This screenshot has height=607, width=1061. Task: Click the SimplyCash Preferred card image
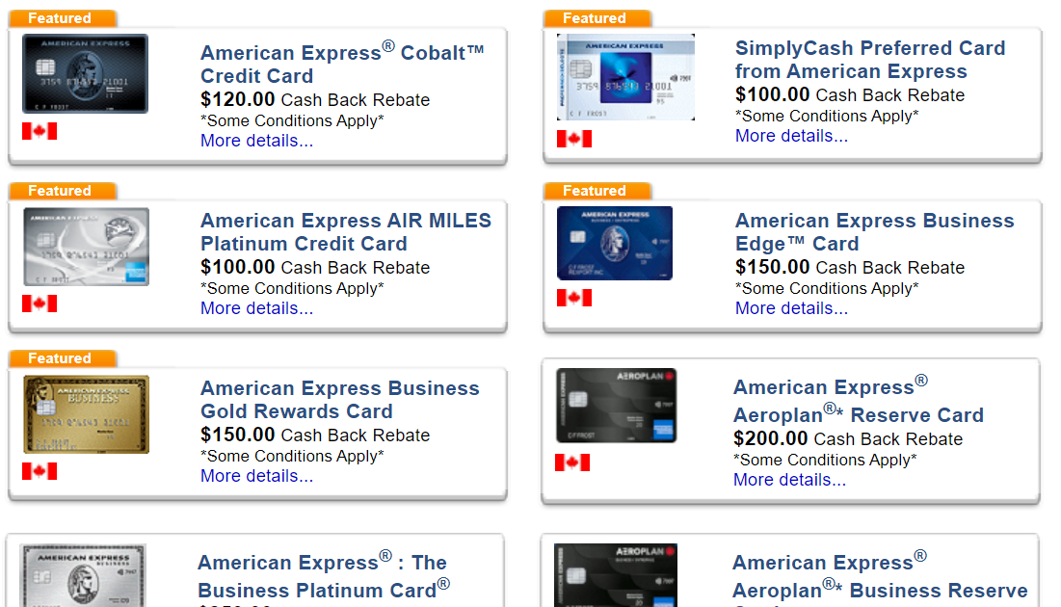(626, 77)
